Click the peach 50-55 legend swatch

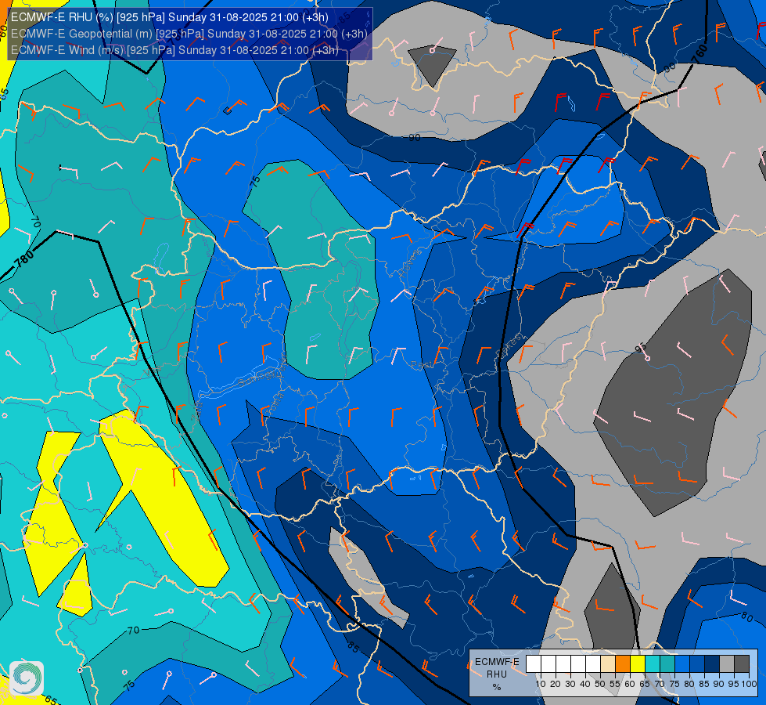(608, 664)
